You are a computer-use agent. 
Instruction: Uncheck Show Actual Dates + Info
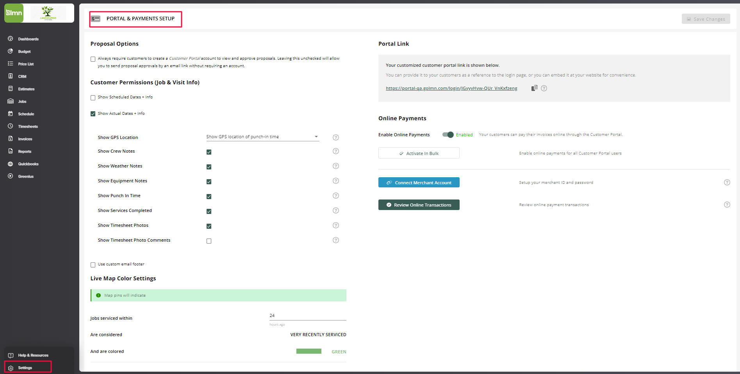coord(93,114)
